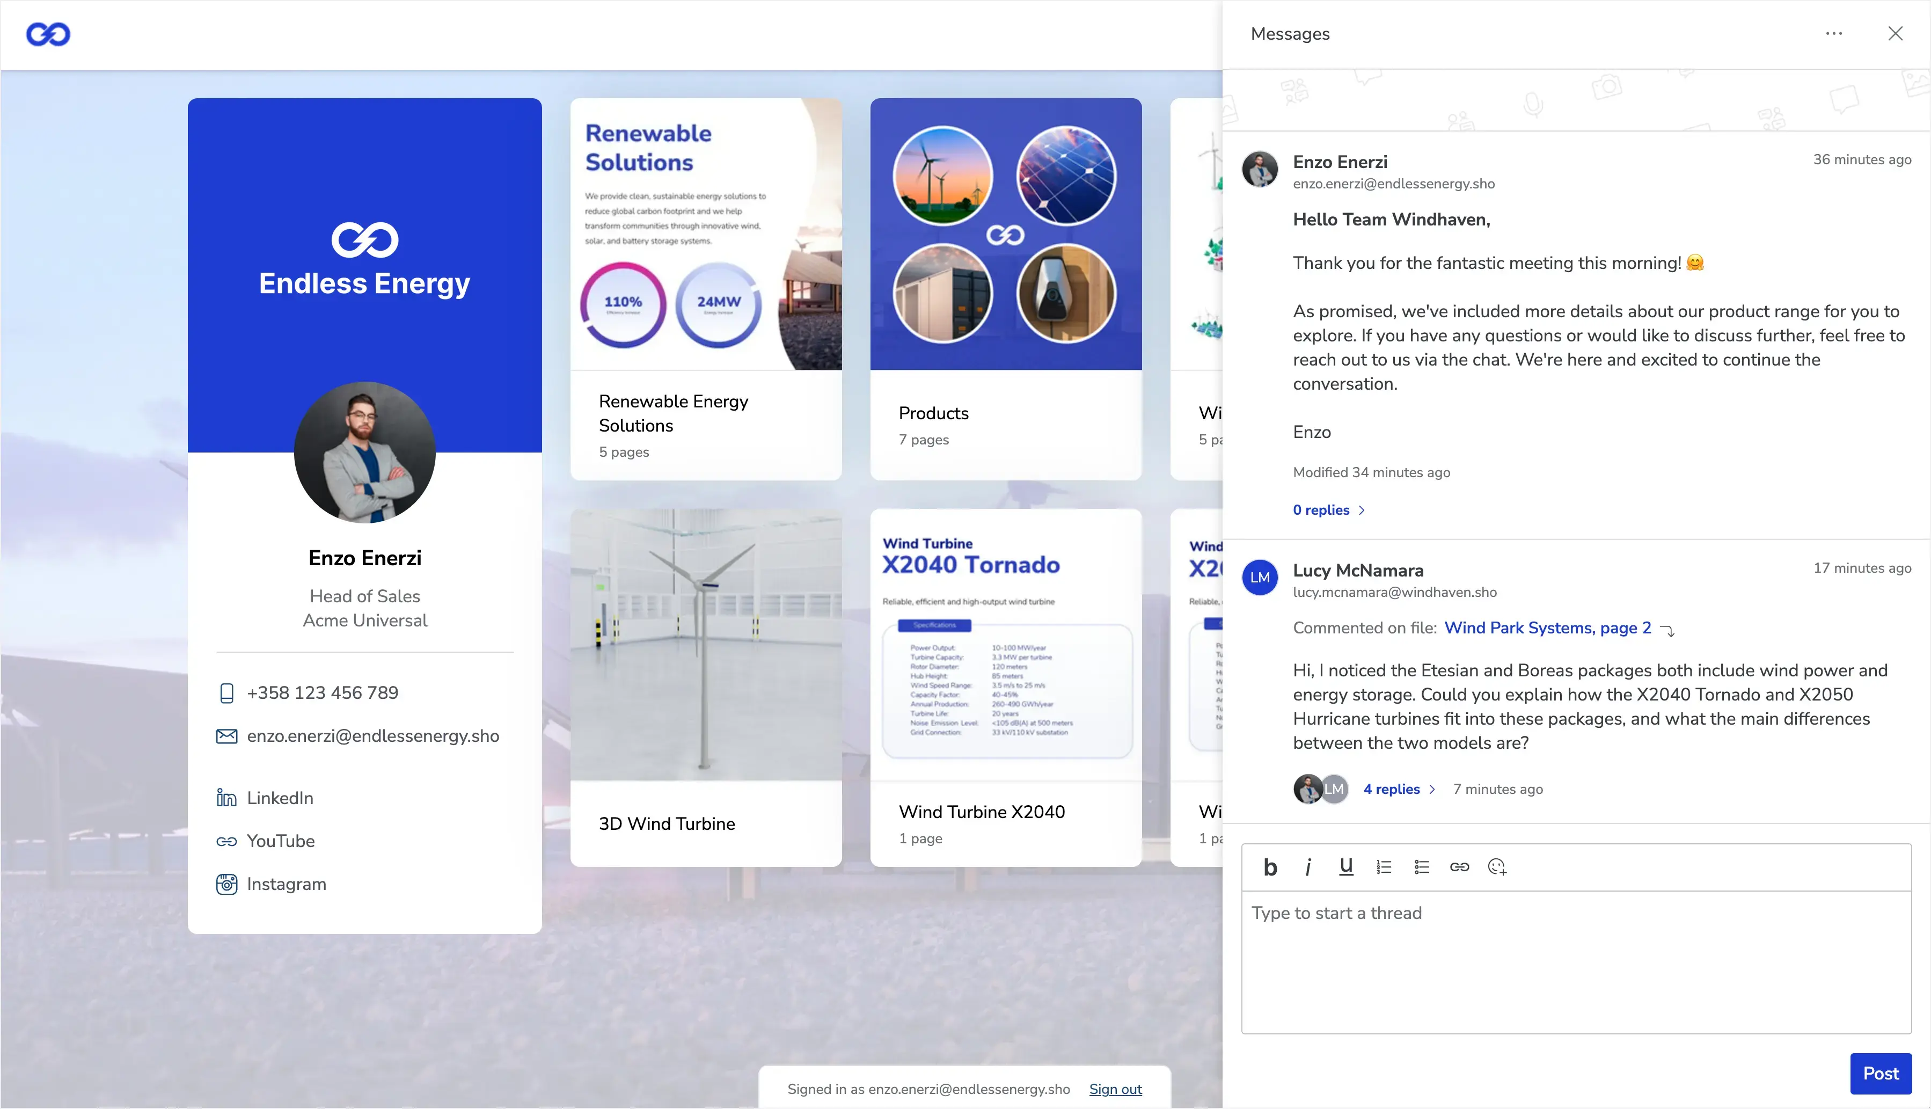Click '7 pages' under Products
The height and width of the screenshot is (1109, 1931).
[x=924, y=440]
